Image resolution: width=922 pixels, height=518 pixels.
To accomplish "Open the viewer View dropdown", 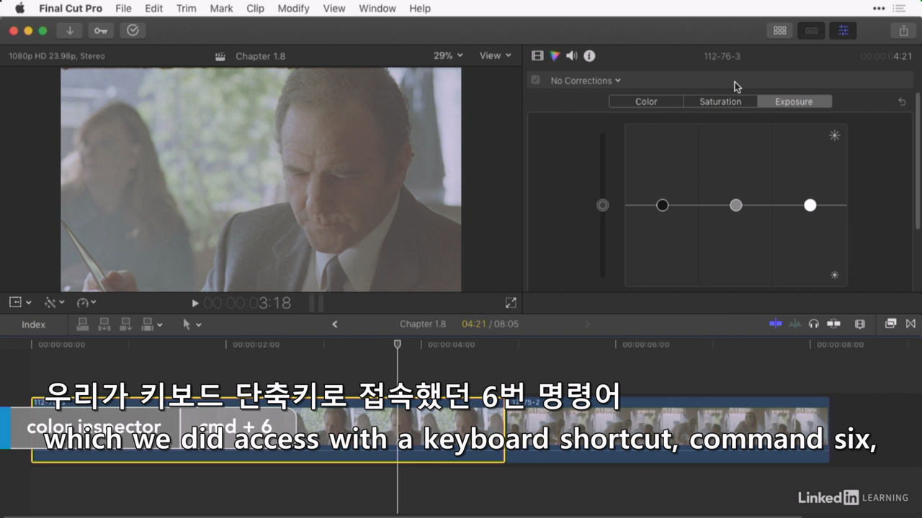I will click(x=496, y=55).
